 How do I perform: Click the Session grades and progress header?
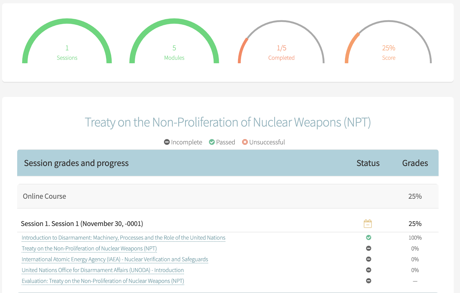76,163
